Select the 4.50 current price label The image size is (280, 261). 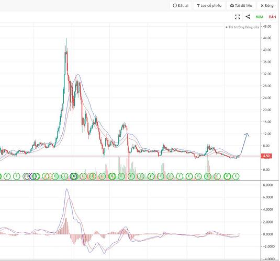pos(266,156)
